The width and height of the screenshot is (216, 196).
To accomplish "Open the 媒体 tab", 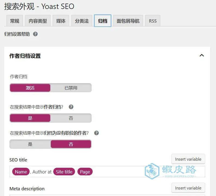I will [61, 21].
